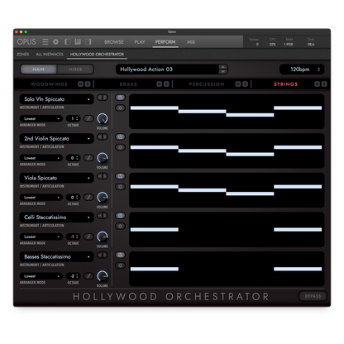Toggle the left sidebar panel icon
Image resolution: width=344 pixels, height=344 pixels.
[x=68, y=42]
